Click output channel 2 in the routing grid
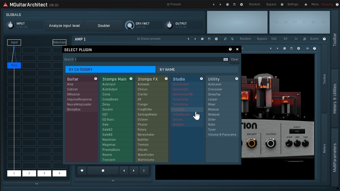 point(29,173)
